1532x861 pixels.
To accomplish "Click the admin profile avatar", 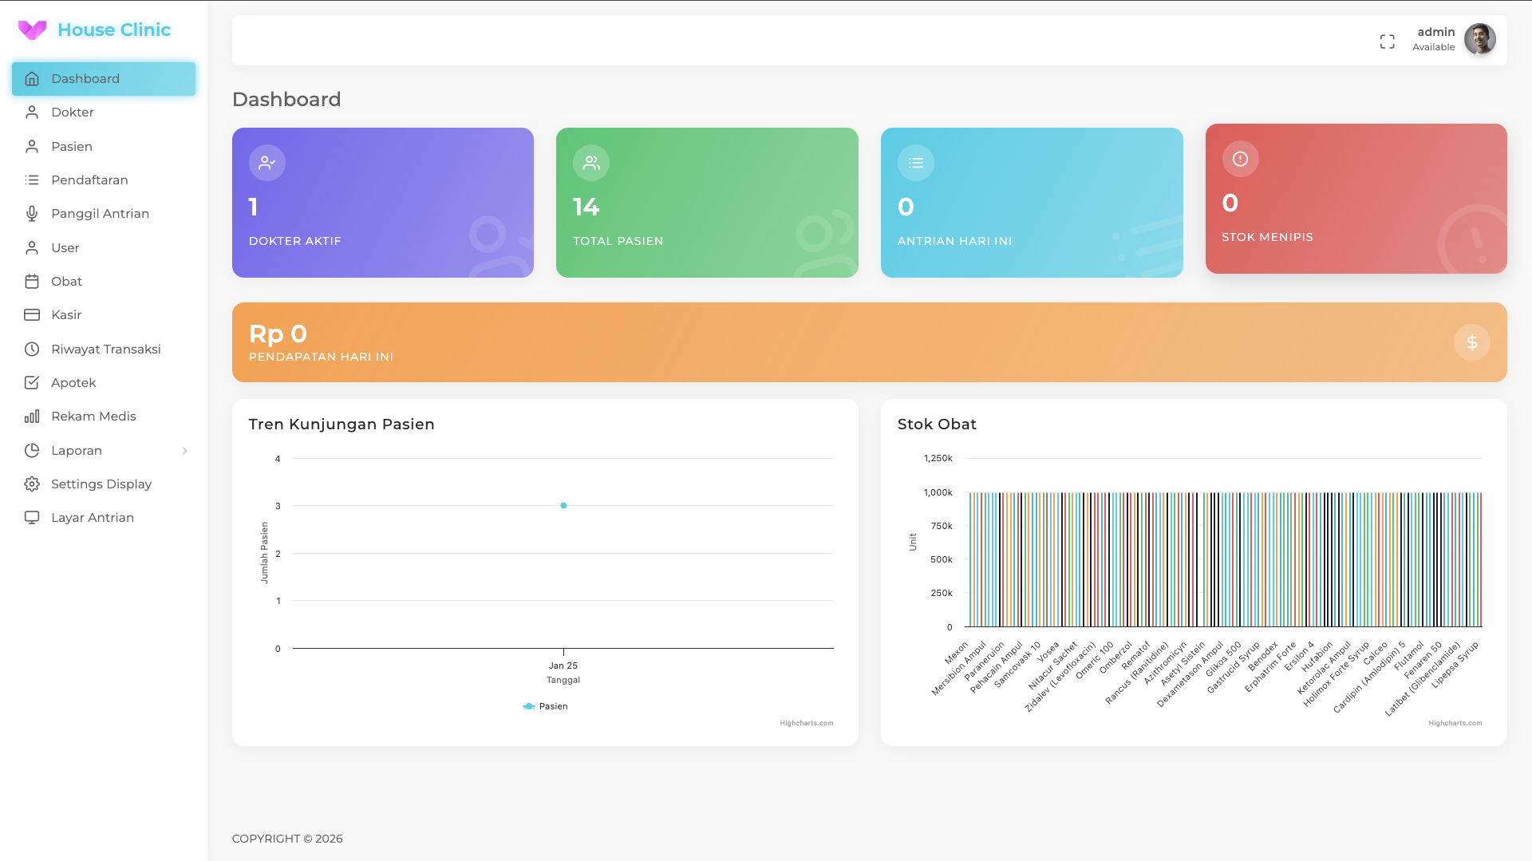I will (1479, 39).
